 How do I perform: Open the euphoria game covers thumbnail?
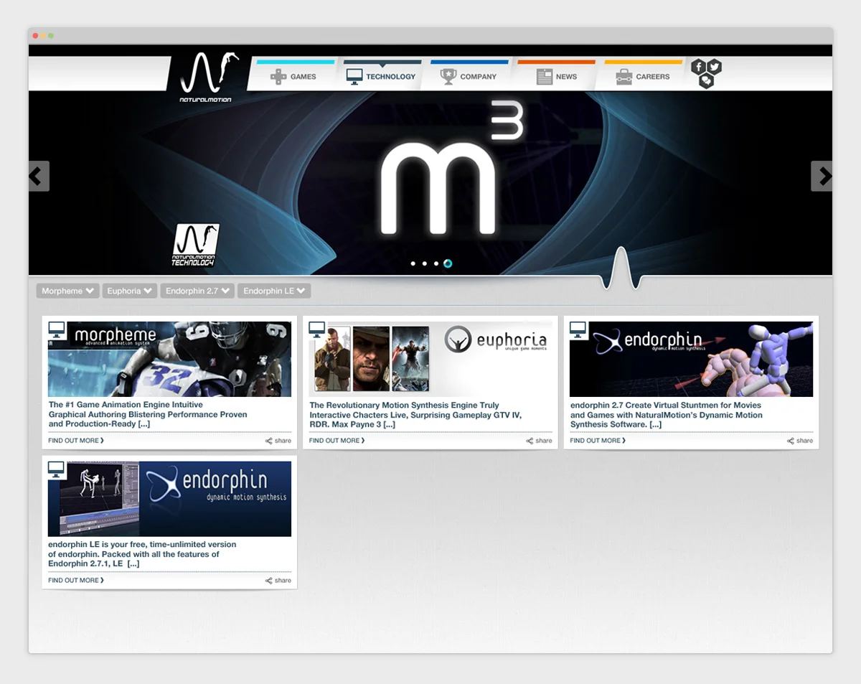coord(430,359)
